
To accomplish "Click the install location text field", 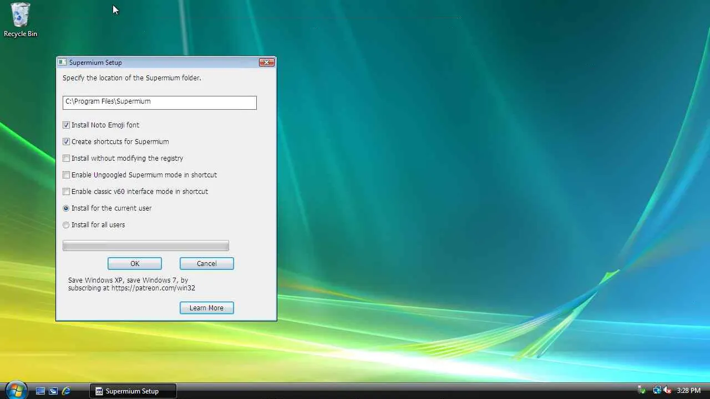I will [160, 103].
